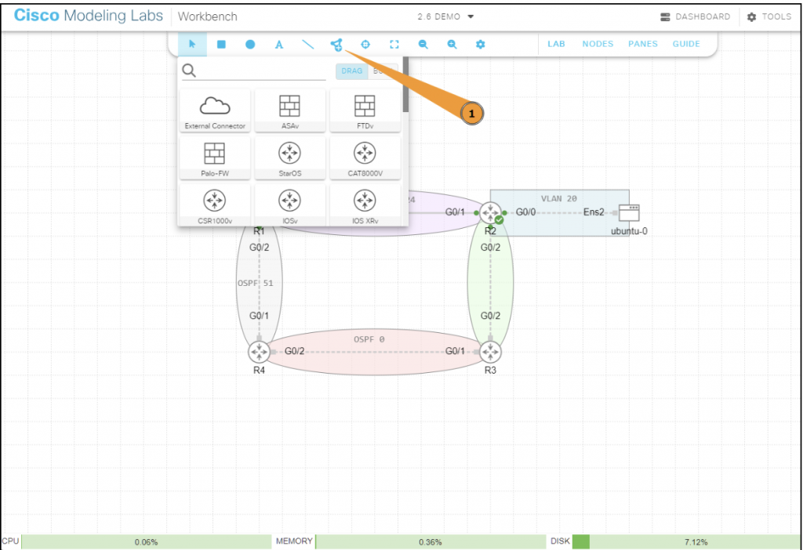Screen dimensions: 803x550
Task: Pick the ellipse annotation tool
Action: pos(250,45)
